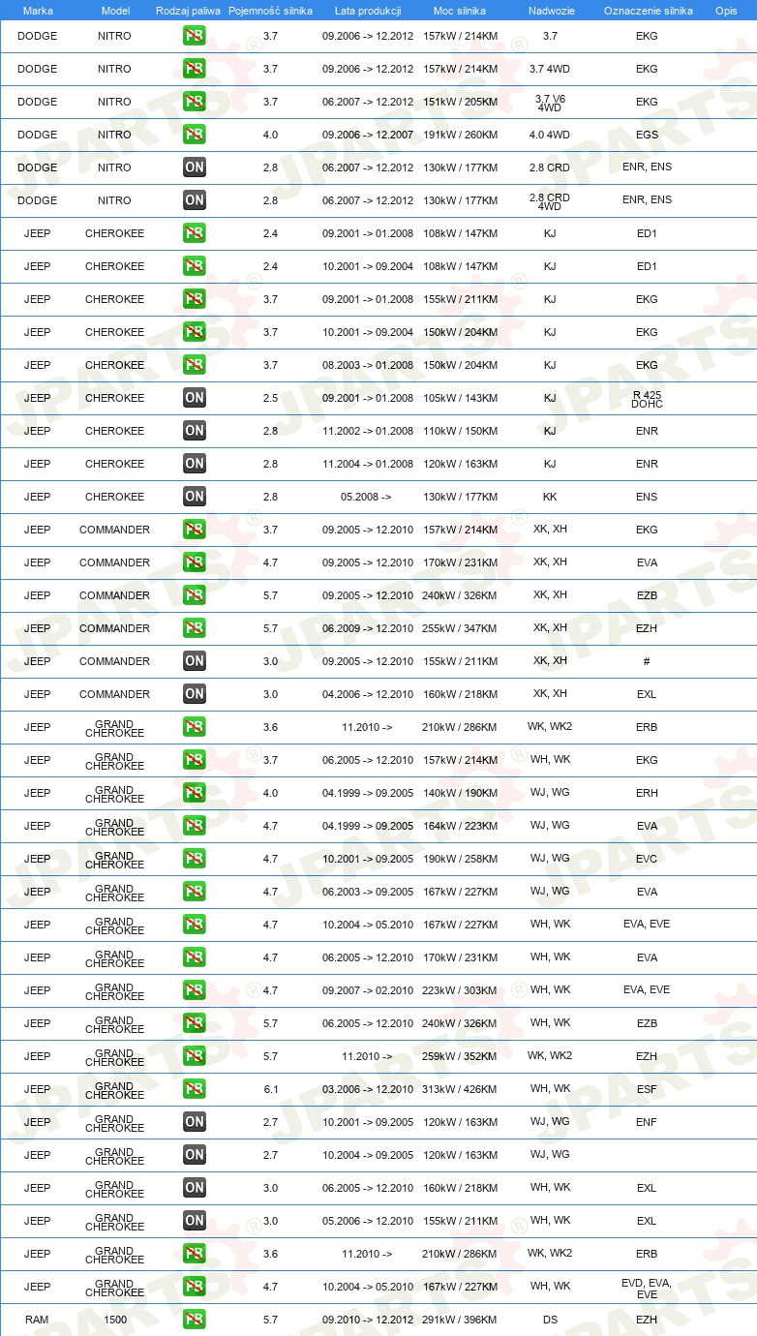Image resolution: width=757 pixels, height=1336 pixels.
Task: Click PB icon for Cherokee 155kW / 211KM row
Action: click(195, 299)
